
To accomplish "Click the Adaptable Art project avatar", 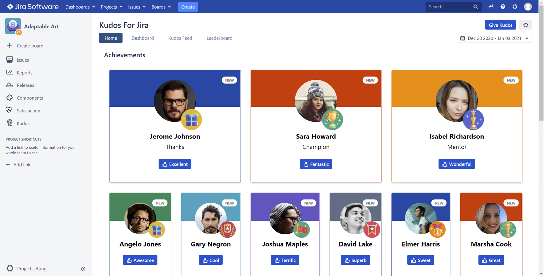I will 13,26.
